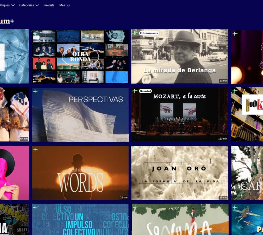Click plus icon on Joan Oró card
The height and width of the screenshot is (235, 263).
pos(135,149)
